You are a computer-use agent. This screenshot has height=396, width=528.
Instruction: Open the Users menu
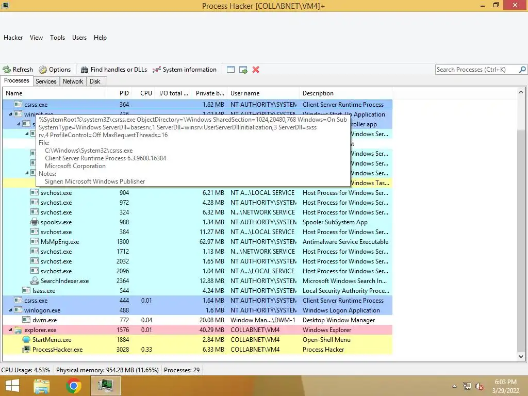[79, 38]
